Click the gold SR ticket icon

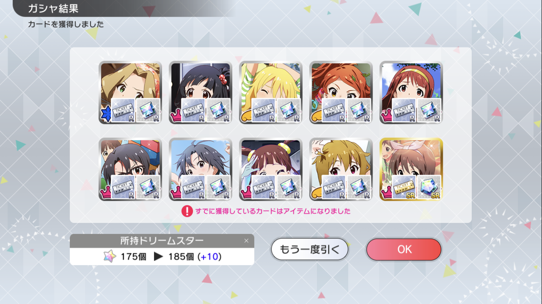click(403, 187)
